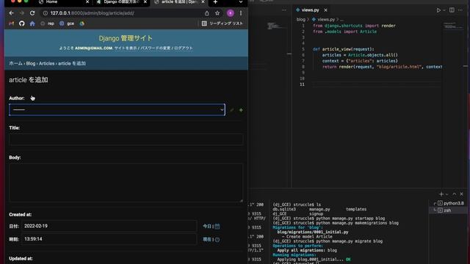Open sidebar more actions ellipsis
Viewport: 470px width, 264px height.
284,10
